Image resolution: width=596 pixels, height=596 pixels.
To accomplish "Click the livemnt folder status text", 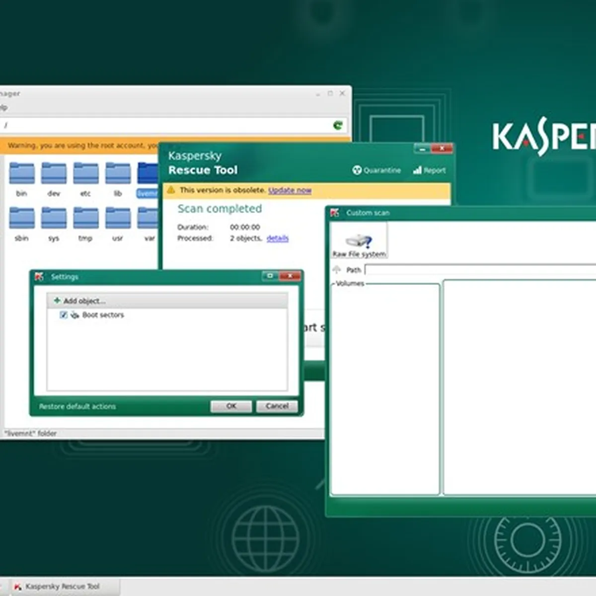I will (30, 434).
